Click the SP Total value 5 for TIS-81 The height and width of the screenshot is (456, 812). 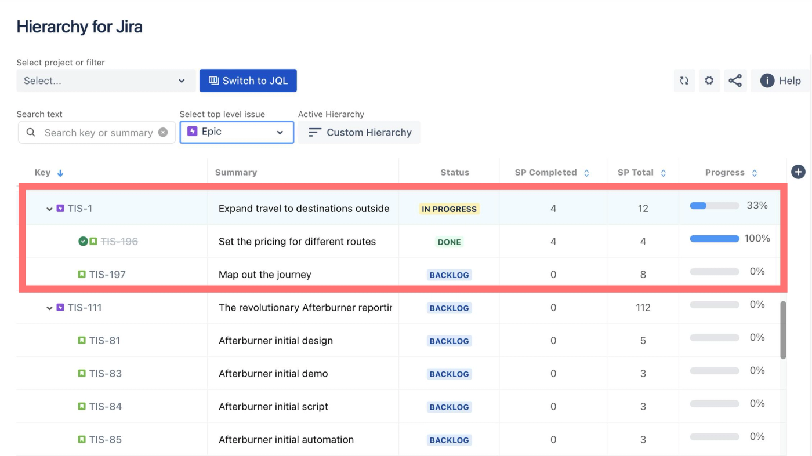(643, 341)
